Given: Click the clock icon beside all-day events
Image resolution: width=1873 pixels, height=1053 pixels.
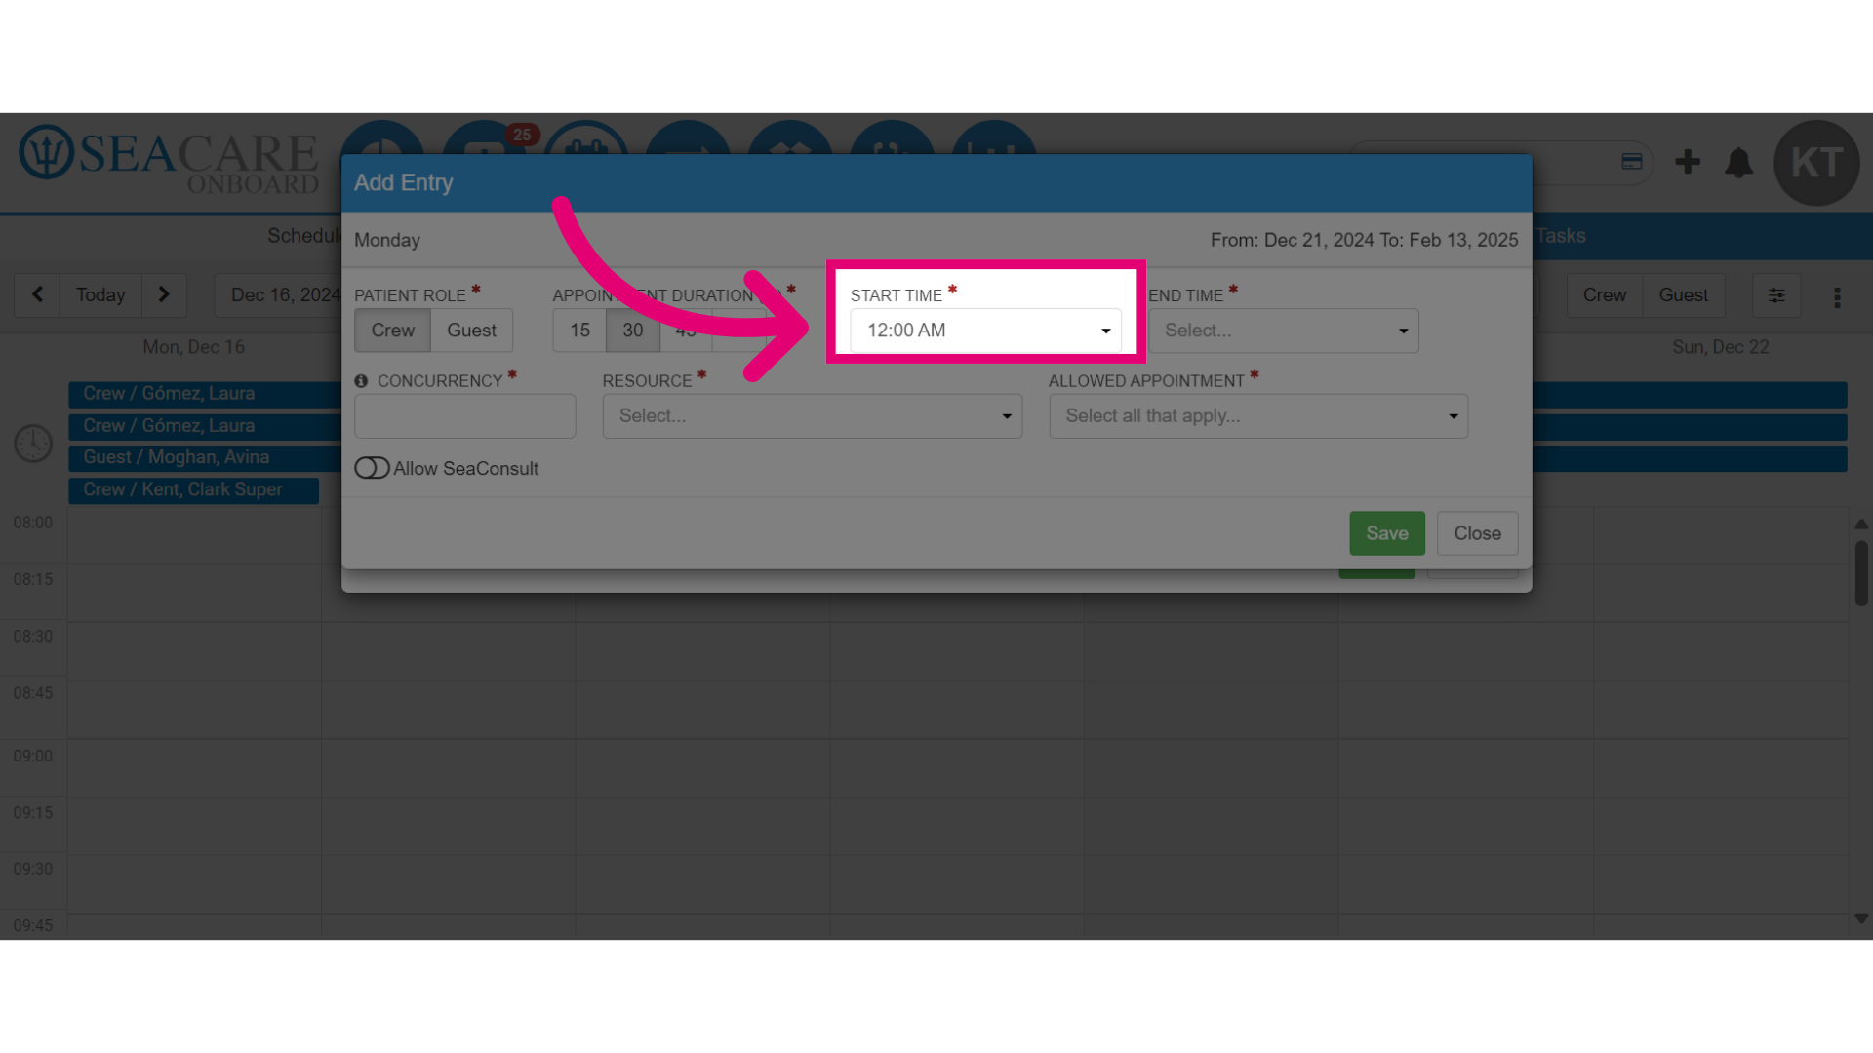Looking at the screenshot, I should click(33, 443).
